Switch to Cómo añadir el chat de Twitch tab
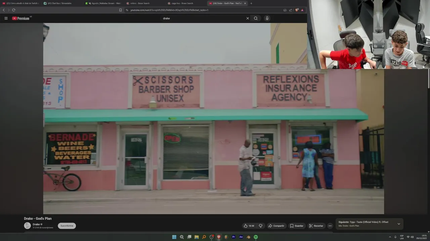Viewport: 430px width, 241px height. point(20,3)
